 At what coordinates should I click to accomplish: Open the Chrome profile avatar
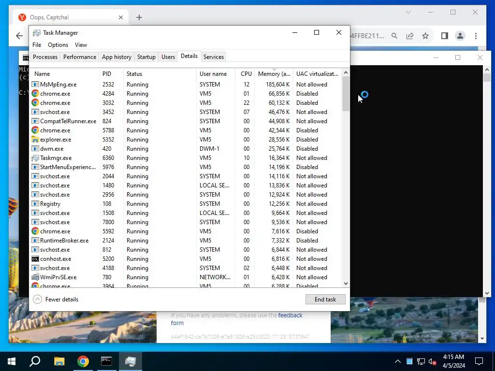point(460,36)
